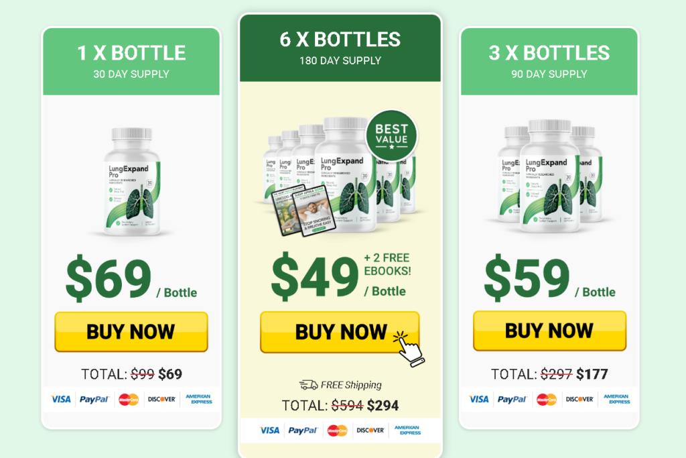Image resolution: width=686 pixels, height=458 pixels.
Task: Click the PayPal icon in 1 bottle card
Action: click(94, 400)
